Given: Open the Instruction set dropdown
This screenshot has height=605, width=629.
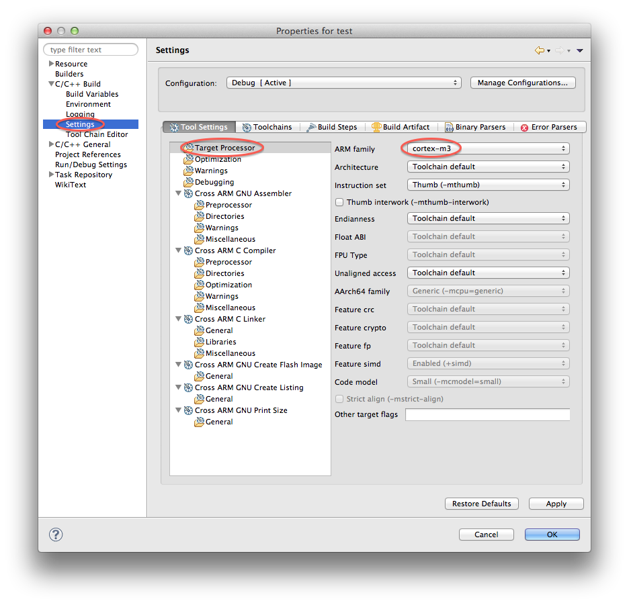Looking at the screenshot, I should click(488, 185).
